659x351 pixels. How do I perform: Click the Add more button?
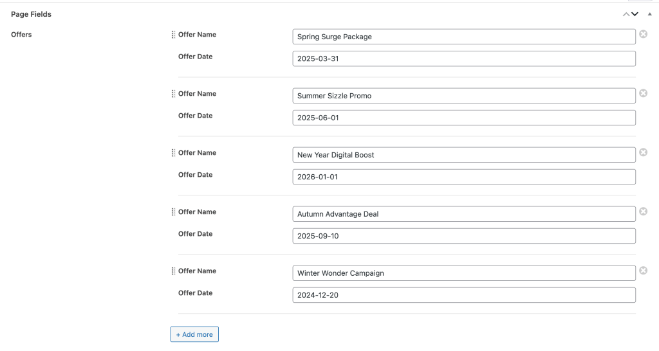tap(194, 334)
